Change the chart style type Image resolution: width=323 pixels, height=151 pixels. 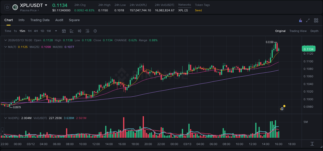click(72, 31)
